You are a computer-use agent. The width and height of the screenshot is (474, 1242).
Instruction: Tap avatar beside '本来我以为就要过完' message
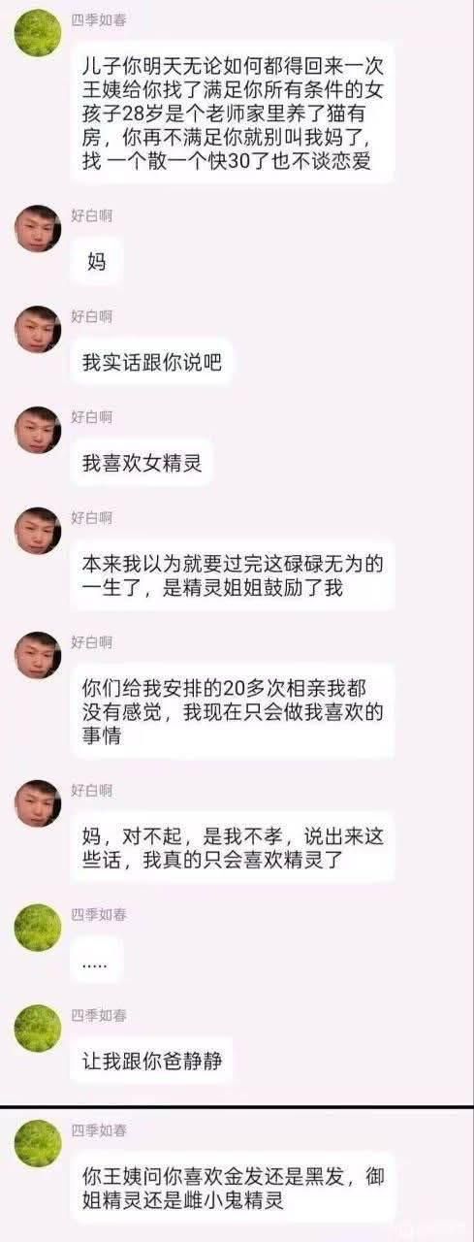click(38, 530)
